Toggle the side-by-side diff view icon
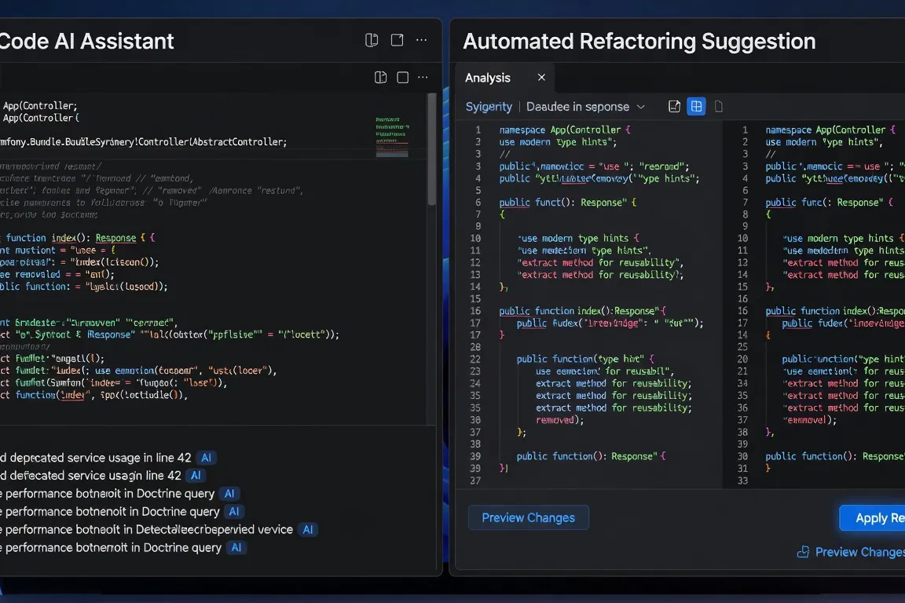This screenshot has width=905, height=603. click(697, 107)
